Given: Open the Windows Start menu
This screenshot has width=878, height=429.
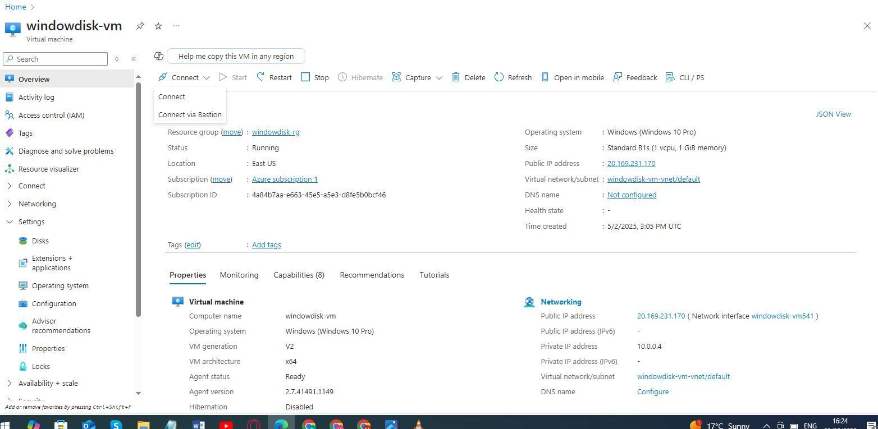Looking at the screenshot, I should (5, 425).
